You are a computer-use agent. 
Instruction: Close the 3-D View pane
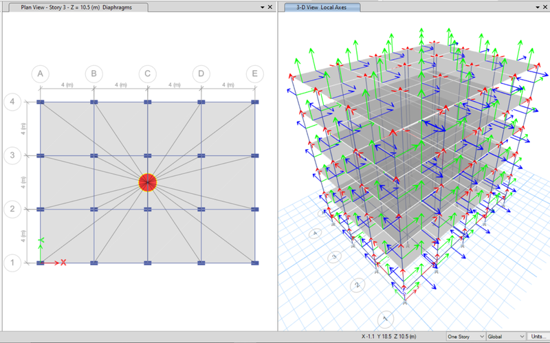tap(545, 7)
